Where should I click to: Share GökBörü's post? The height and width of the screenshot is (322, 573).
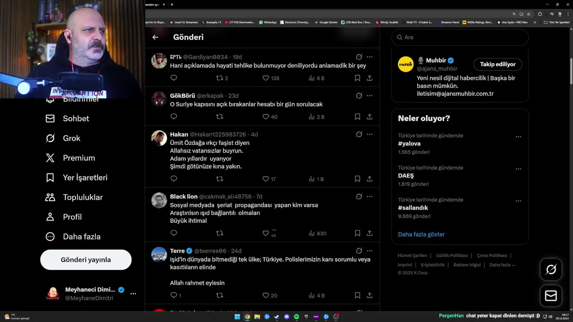tap(369, 117)
